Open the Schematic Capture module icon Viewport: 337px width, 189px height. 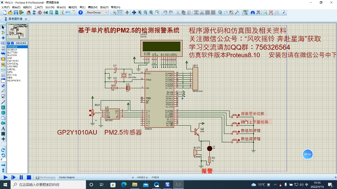click(x=34, y=12)
